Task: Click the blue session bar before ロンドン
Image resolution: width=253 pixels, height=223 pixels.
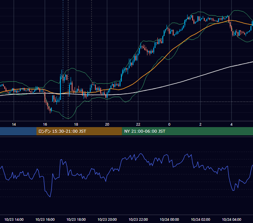Action: [x=18, y=131]
